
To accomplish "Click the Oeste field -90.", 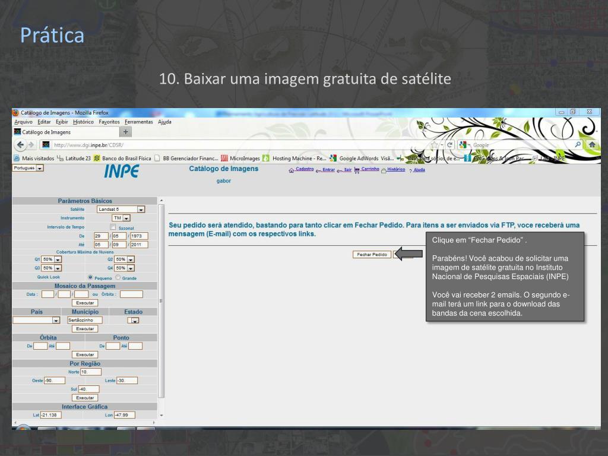I will click(54, 381).
